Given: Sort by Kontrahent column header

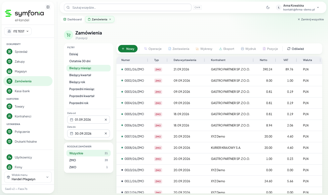Looking at the screenshot, I should coord(218,60).
